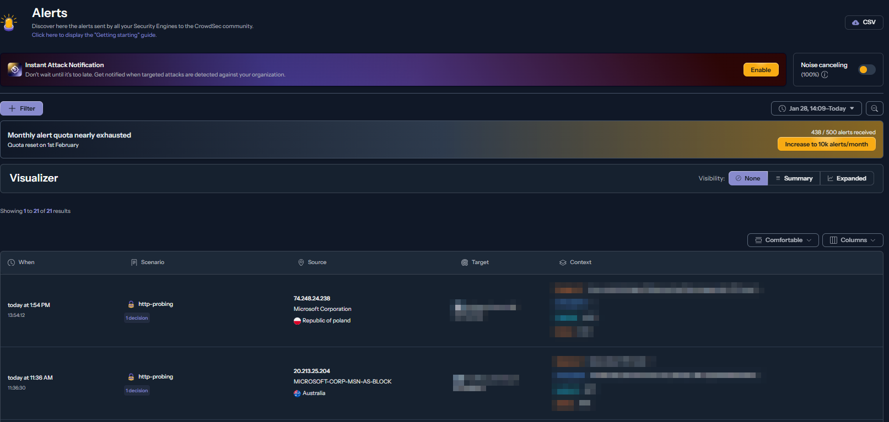Image resolution: width=889 pixels, height=422 pixels.
Task: Click the clock icon in When header
Action: (11, 262)
